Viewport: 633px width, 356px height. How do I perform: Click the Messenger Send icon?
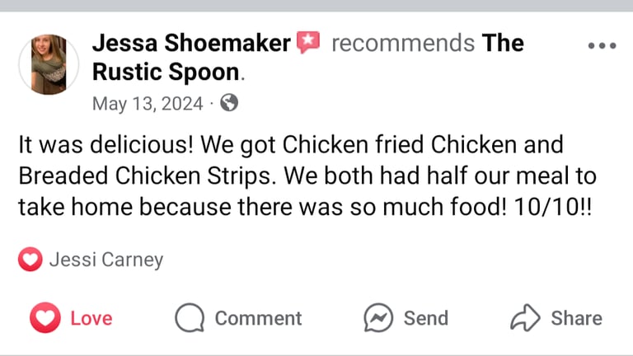coord(378,318)
